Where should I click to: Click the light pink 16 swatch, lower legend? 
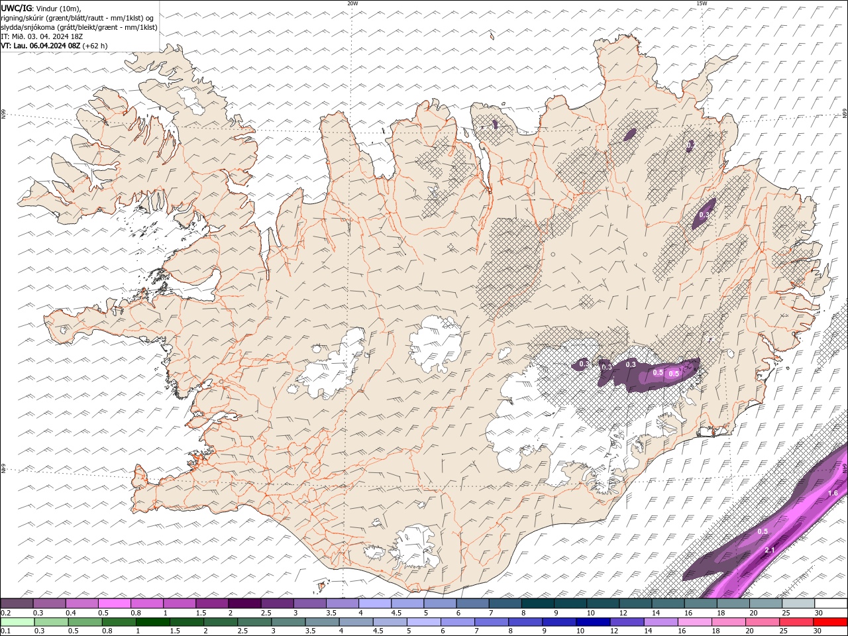(x=694, y=622)
